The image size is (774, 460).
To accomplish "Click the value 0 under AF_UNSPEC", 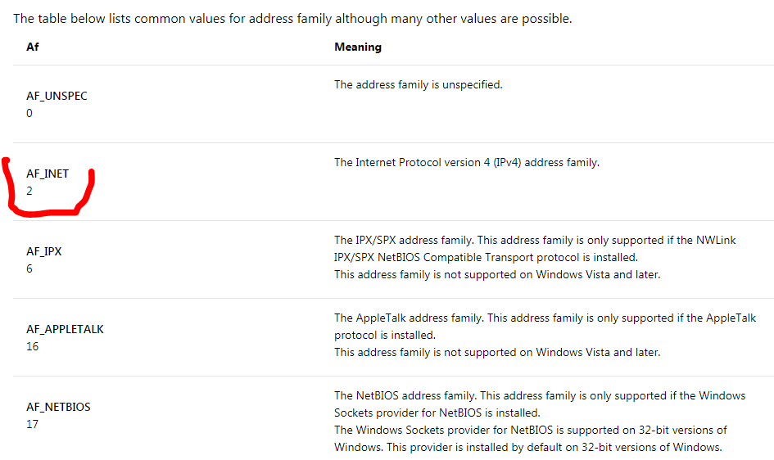I will pyautogui.click(x=29, y=113).
